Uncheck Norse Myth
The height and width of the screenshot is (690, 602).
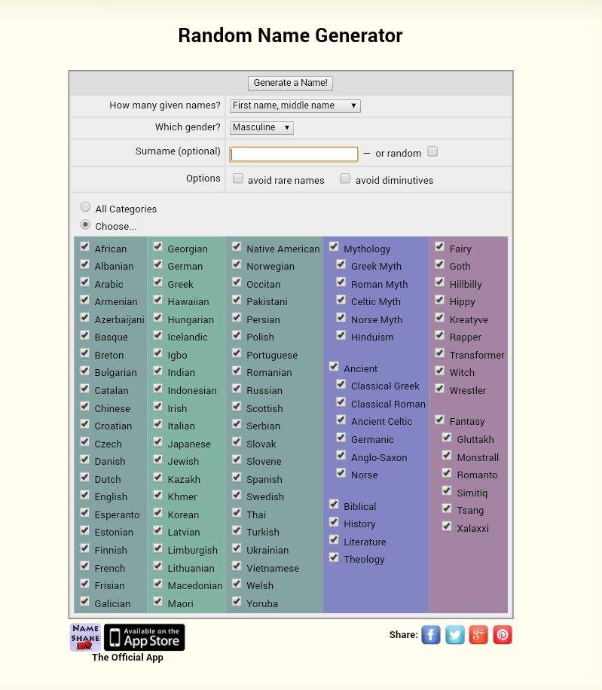[341, 318]
